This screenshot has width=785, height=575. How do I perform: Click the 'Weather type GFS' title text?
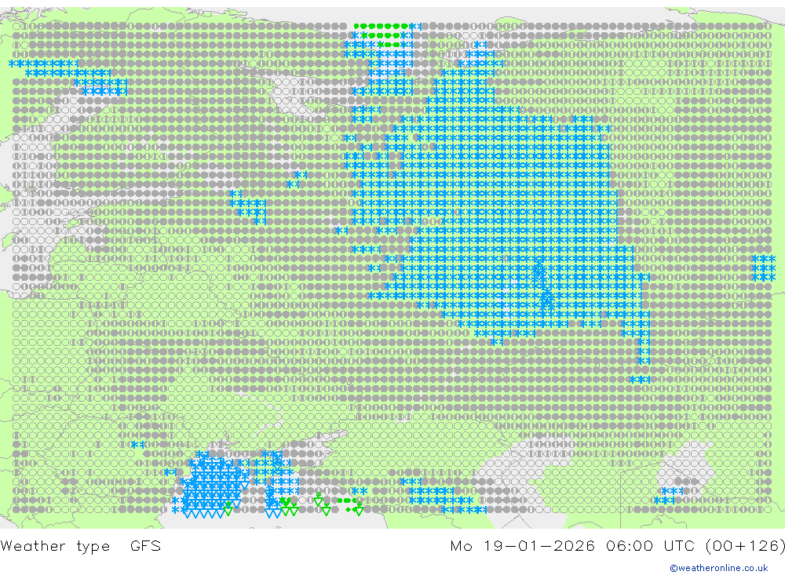(x=81, y=545)
